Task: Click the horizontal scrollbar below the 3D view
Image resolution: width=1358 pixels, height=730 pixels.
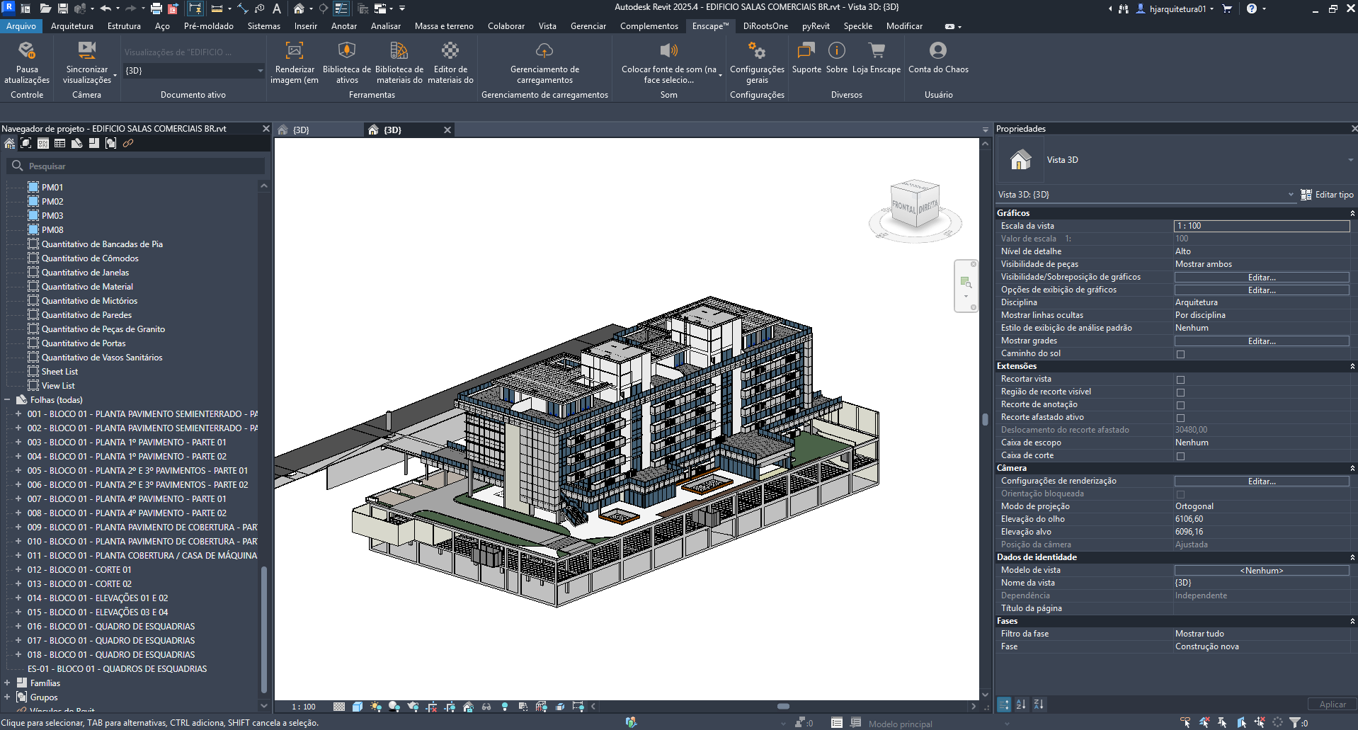Action: 782,707
